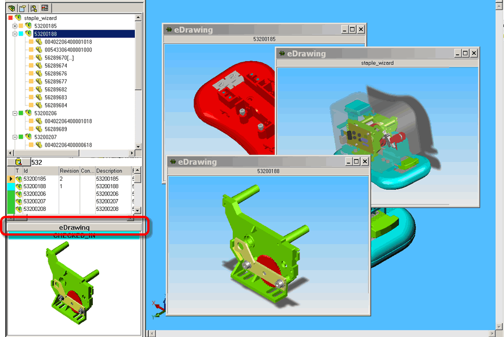The width and height of the screenshot is (504, 337).
Task: Select tree item 56289670[...]
Action: (59, 58)
